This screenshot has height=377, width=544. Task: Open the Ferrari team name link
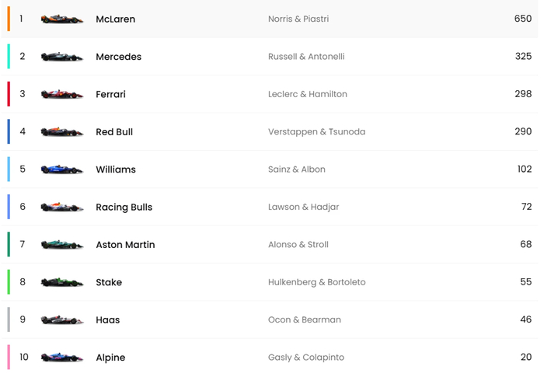(x=110, y=94)
